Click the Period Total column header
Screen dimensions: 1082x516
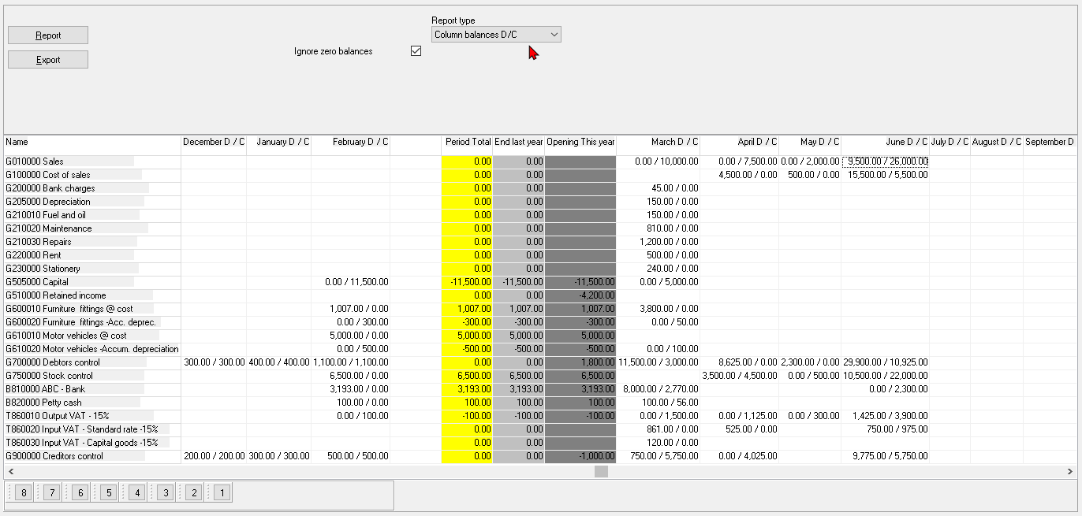(468, 142)
